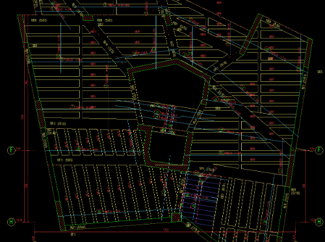
Task: Select the H grid bubble on the left
Action: (x=11, y=222)
